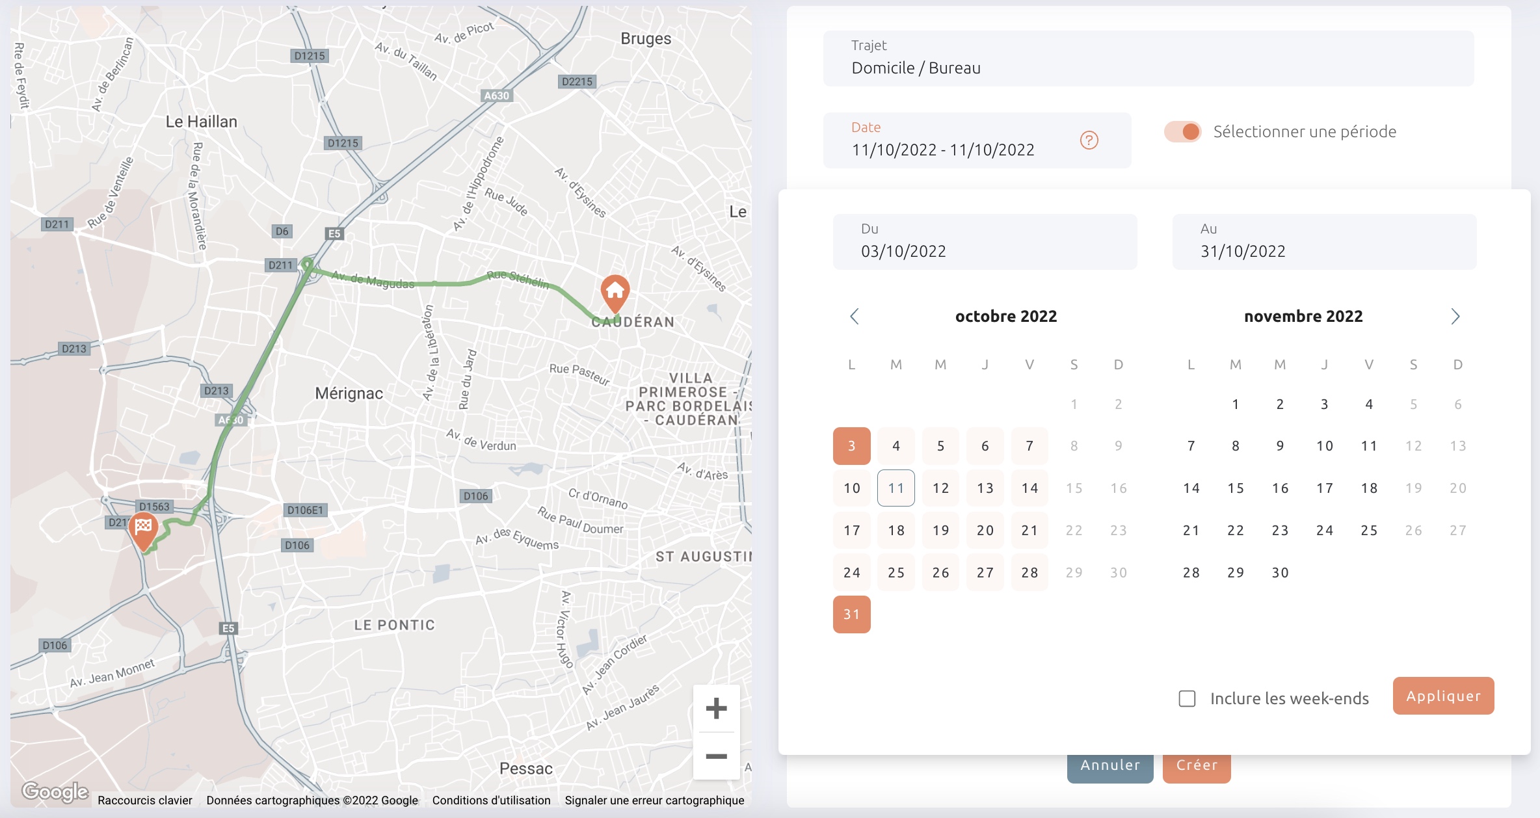This screenshot has height=818, width=1540.
Task: Click the D6 road badge on map
Action: (x=282, y=231)
